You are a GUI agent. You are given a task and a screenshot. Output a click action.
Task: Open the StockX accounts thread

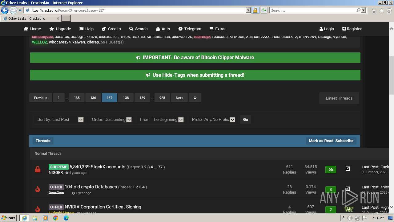[x=97, y=167]
